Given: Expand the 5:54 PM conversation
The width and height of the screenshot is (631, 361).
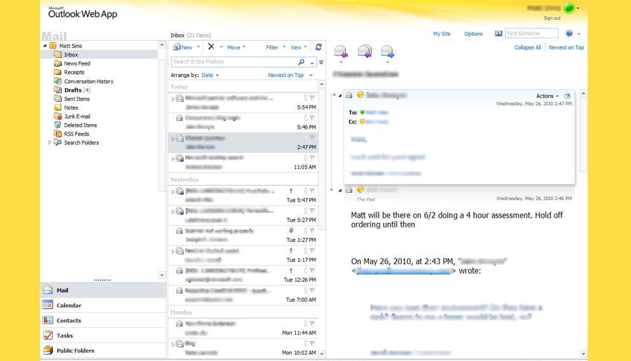Looking at the screenshot, I should (x=173, y=99).
